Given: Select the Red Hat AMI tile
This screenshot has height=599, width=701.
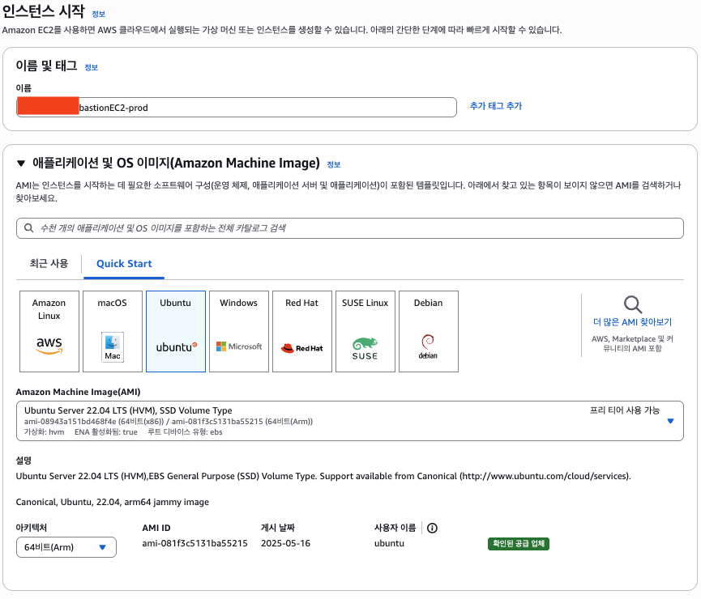Looking at the screenshot, I should 302,331.
